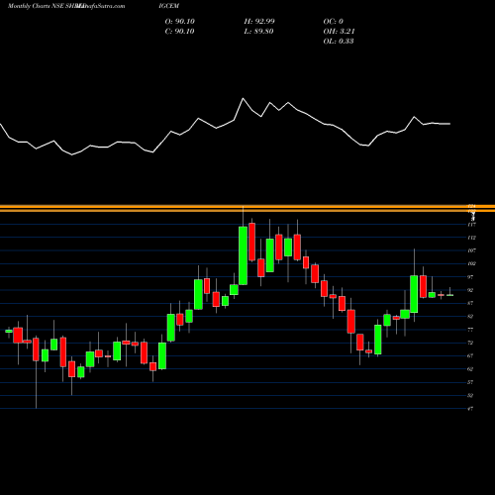Click the '72' price axis label
This screenshot has width=495, height=495.
pyautogui.click(x=470, y=343)
